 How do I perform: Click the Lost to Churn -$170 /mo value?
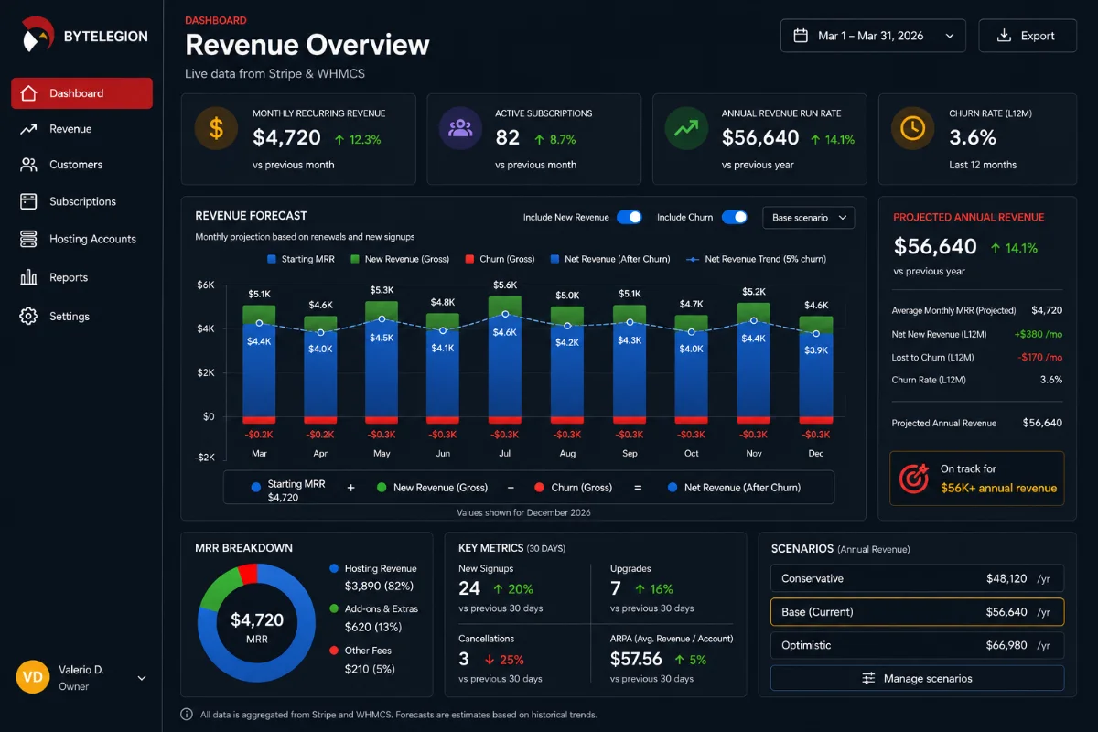click(1039, 358)
